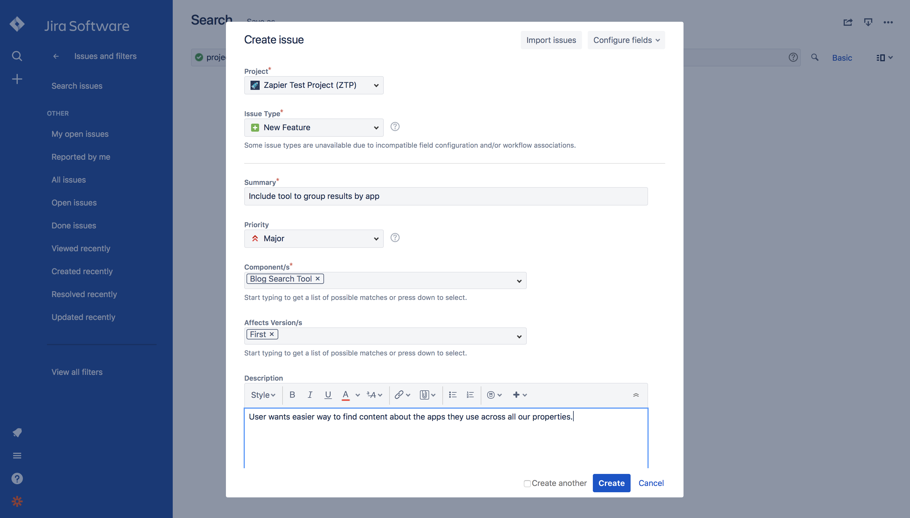Select Reported by me filter

click(81, 157)
